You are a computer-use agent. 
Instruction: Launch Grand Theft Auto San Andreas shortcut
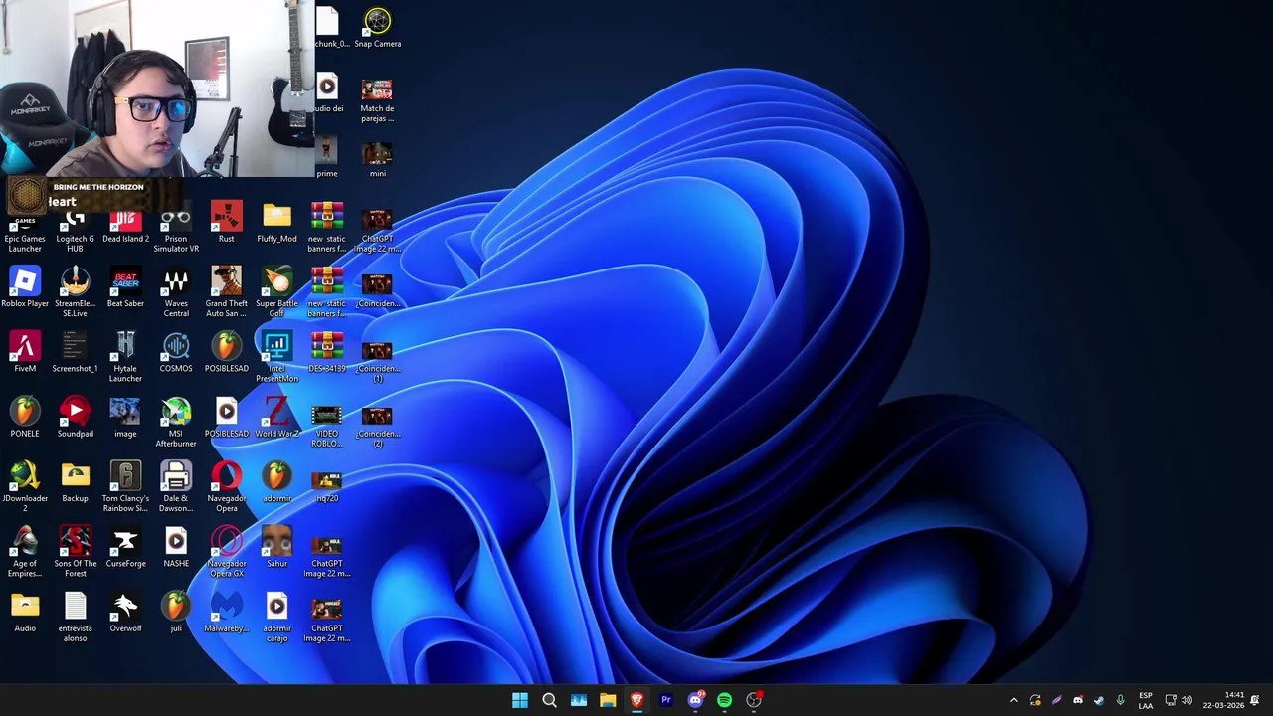[227, 292]
